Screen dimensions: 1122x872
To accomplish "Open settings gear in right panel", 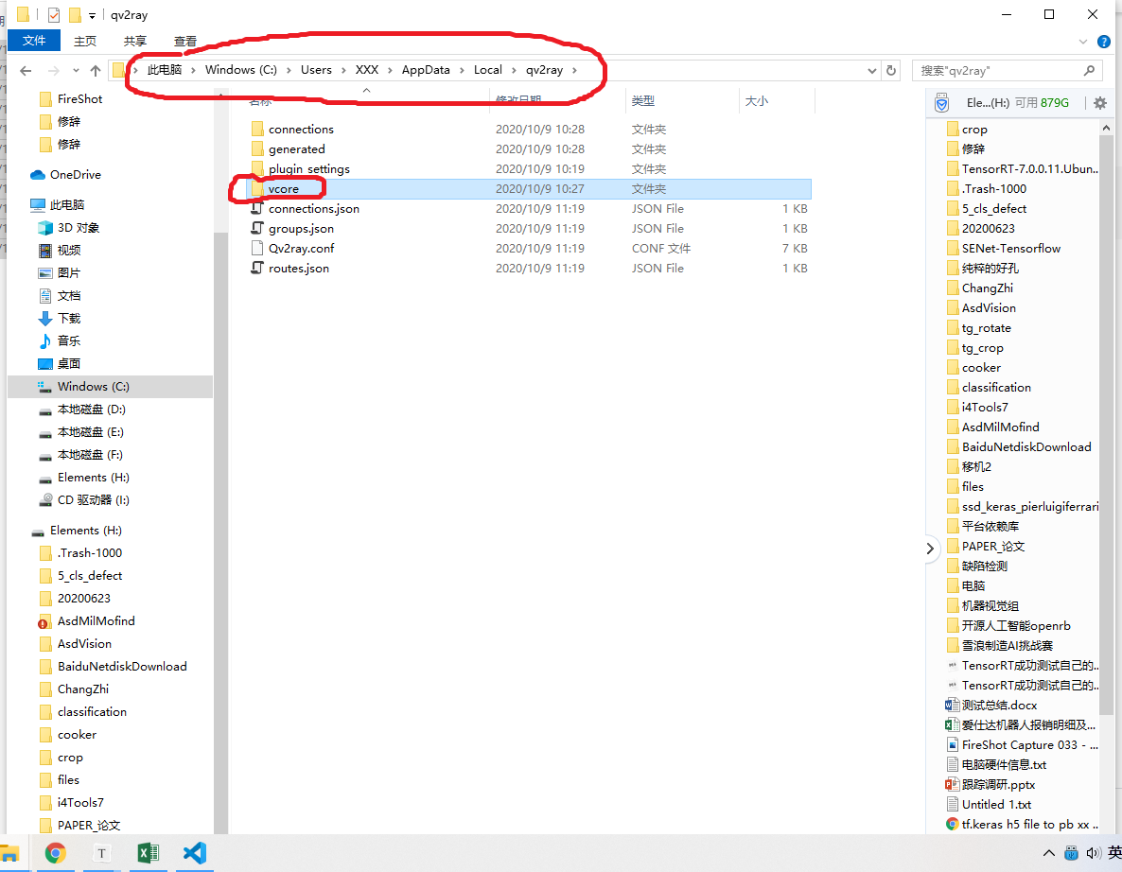I will [x=1099, y=103].
